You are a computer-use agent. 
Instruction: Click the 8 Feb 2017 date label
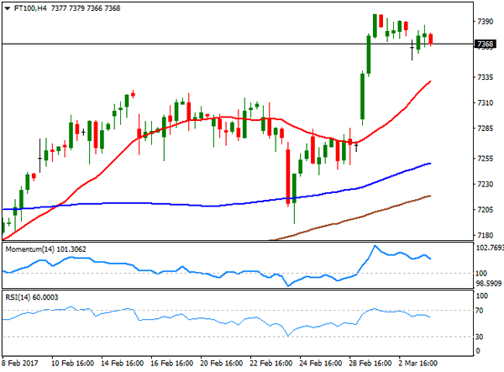tap(20, 364)
